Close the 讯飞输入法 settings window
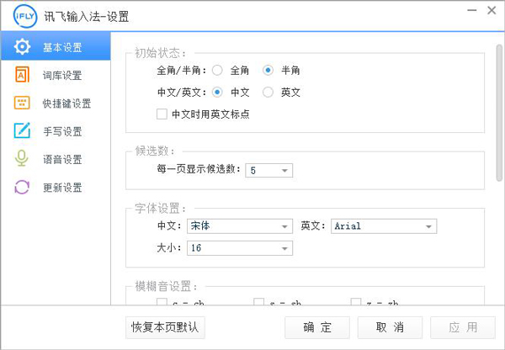Viewport: 505px width, 350px height. coord(492,10)
